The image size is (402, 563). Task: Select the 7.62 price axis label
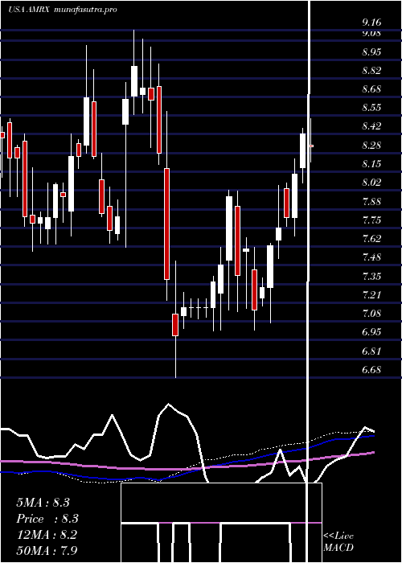coord(371,239)
